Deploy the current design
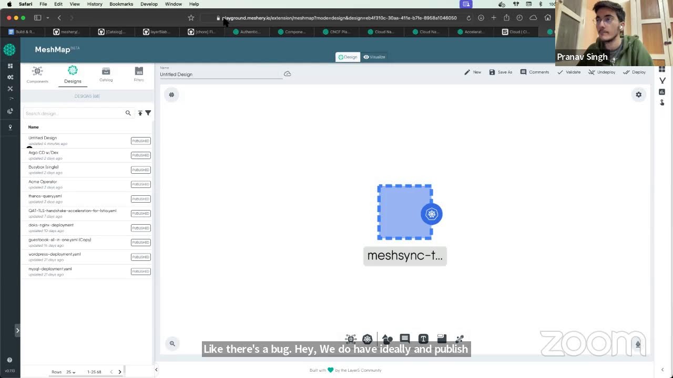The height and width of the screenshot is (378, 673). click(x=635, y=72)
